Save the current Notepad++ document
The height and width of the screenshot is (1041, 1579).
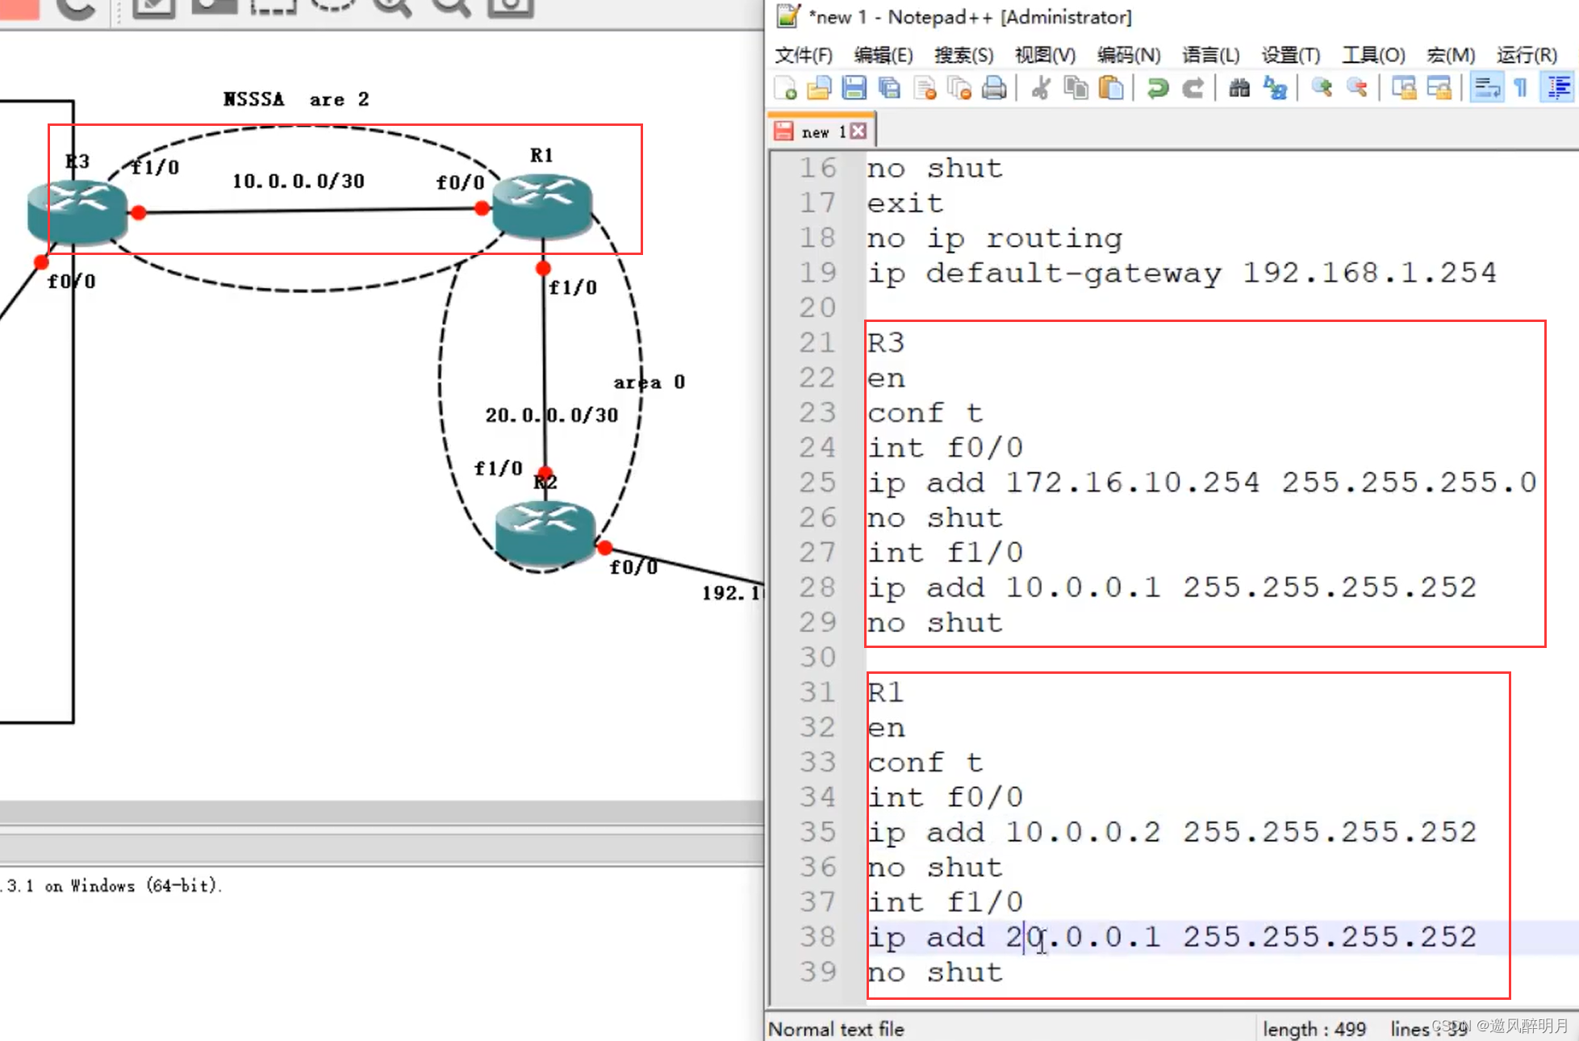click(x=854, y=87)
